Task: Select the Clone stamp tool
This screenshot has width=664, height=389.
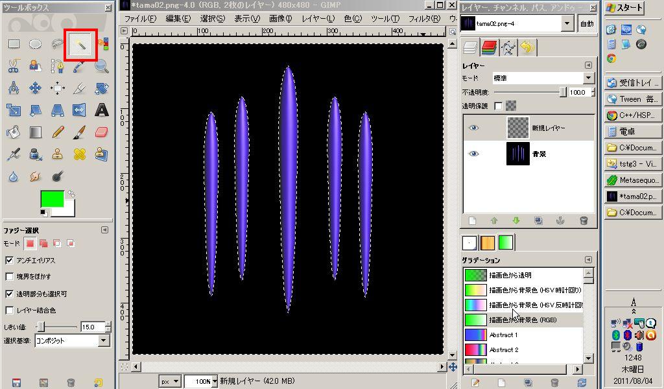Action: pyautogui.click(x=57, y=154)
